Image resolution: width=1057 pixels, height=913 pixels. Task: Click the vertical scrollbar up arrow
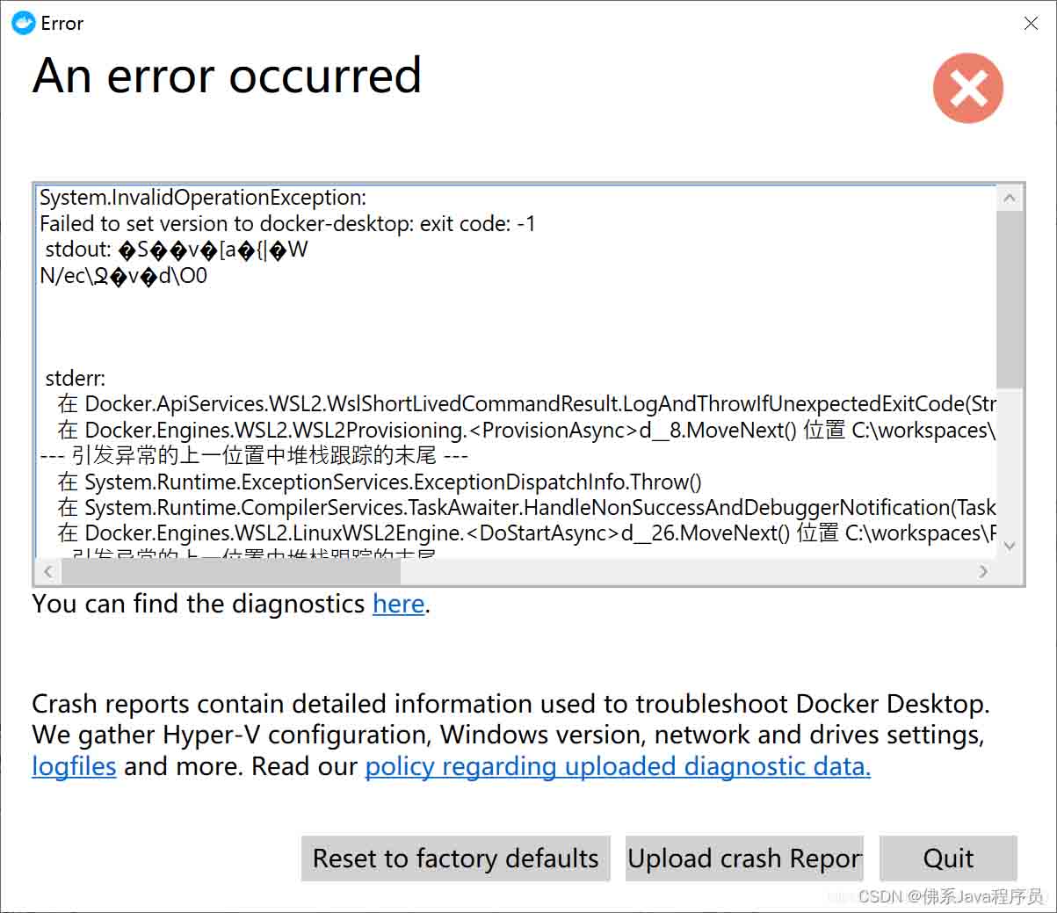1010,198
